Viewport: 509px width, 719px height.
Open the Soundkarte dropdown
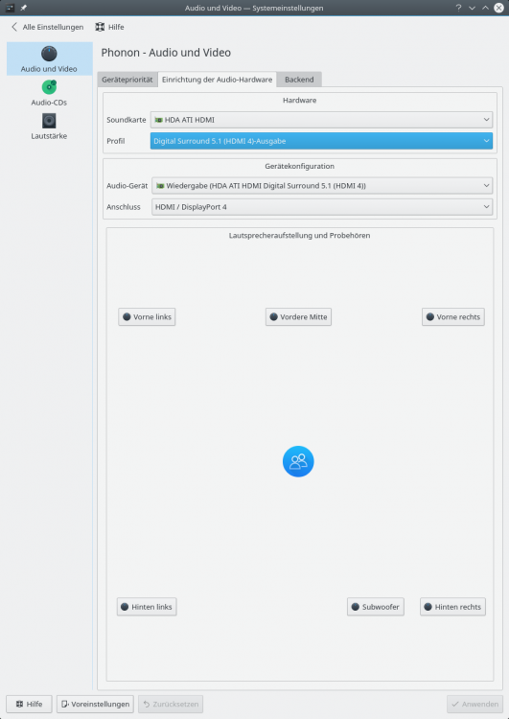(321, 120)
